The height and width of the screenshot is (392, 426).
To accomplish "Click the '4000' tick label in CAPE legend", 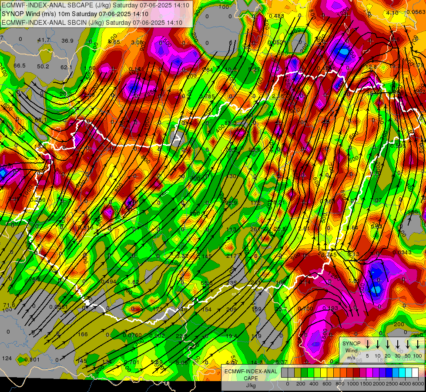I will [x=405, y=384].
